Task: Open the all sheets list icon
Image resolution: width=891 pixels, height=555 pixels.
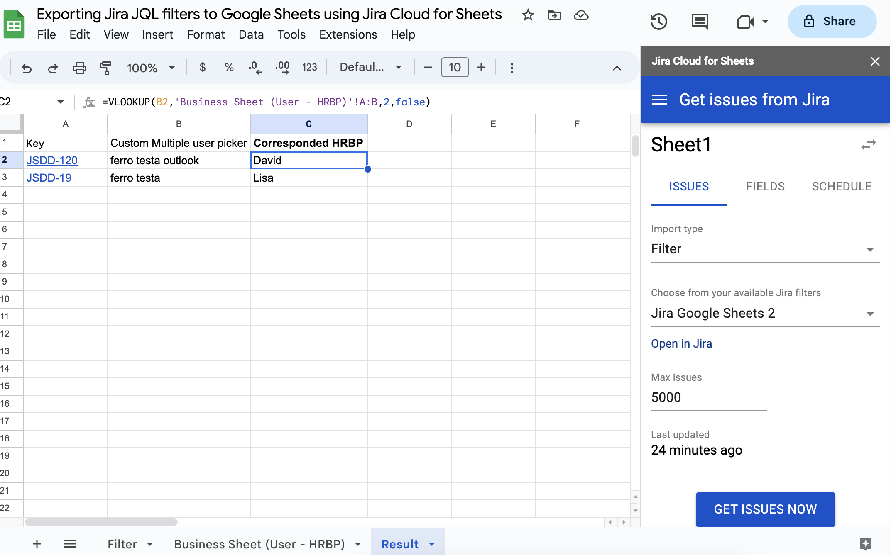Action: (70, 544)
